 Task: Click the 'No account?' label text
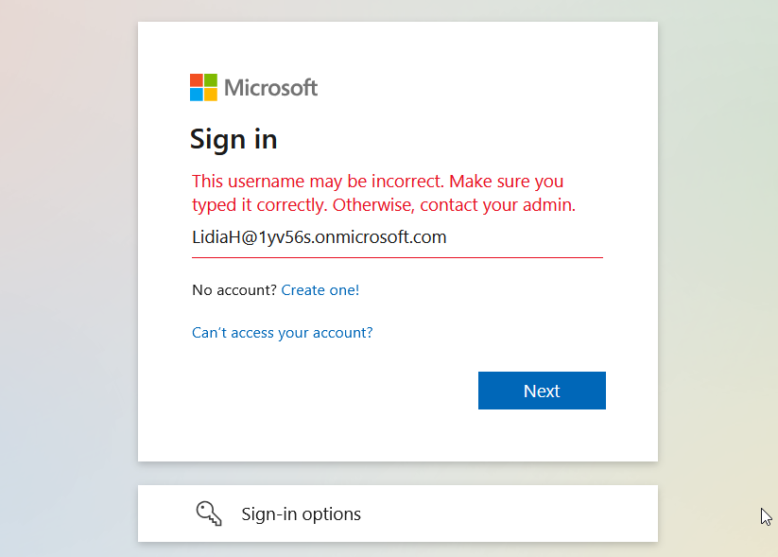pos(234,290)
